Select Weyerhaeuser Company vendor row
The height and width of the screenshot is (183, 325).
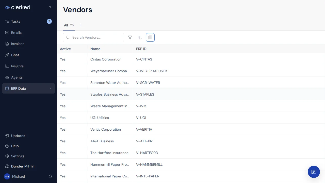191,71
